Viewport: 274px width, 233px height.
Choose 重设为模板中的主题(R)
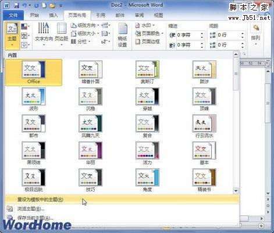122,199
